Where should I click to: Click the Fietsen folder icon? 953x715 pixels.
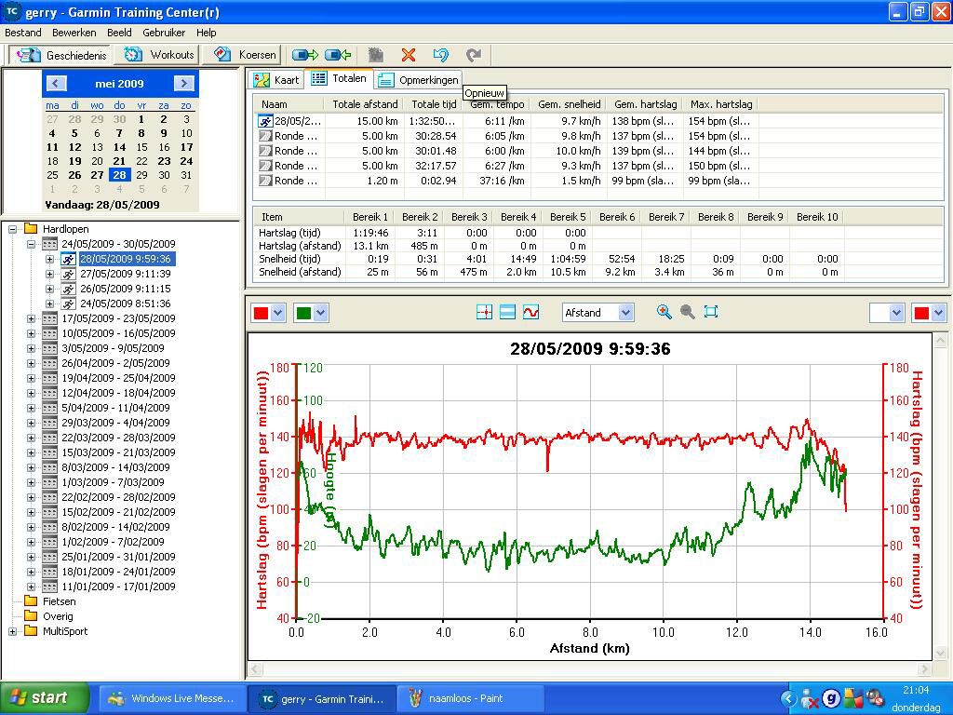(x=31, y=601)
